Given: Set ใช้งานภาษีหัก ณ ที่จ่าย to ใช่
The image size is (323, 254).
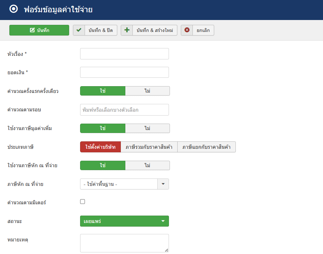Looking at the screenshot, I should [x=103, y=165].
